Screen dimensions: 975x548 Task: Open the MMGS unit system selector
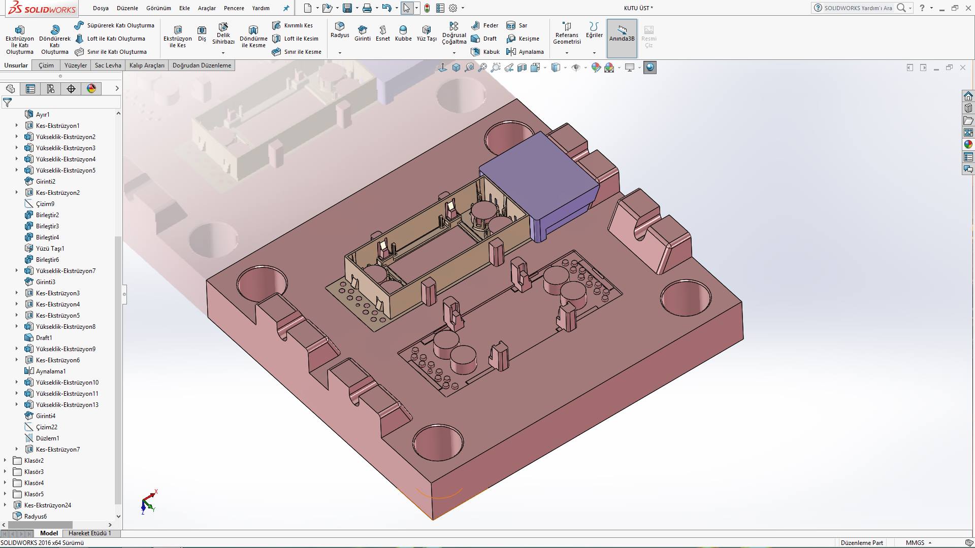tap(918, 543)
